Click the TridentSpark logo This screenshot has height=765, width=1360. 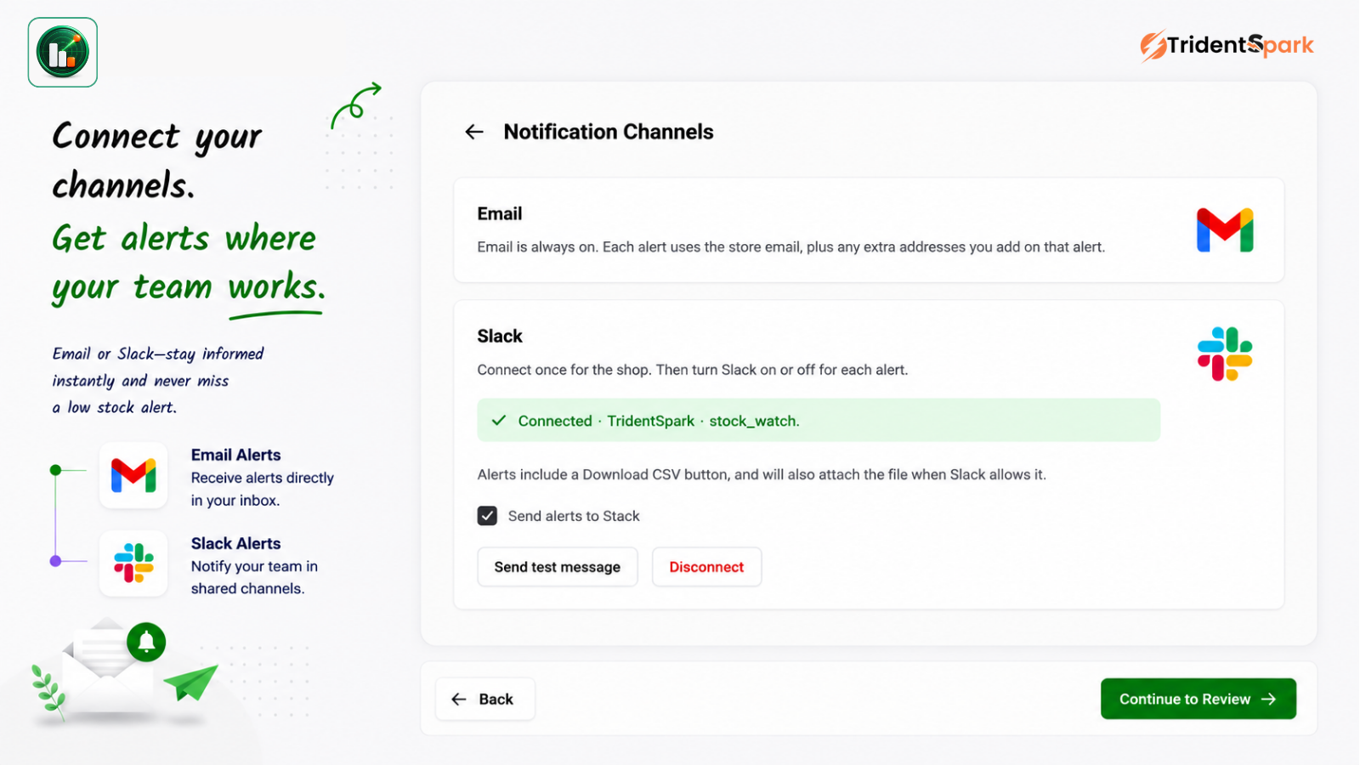coord(1227,45)
